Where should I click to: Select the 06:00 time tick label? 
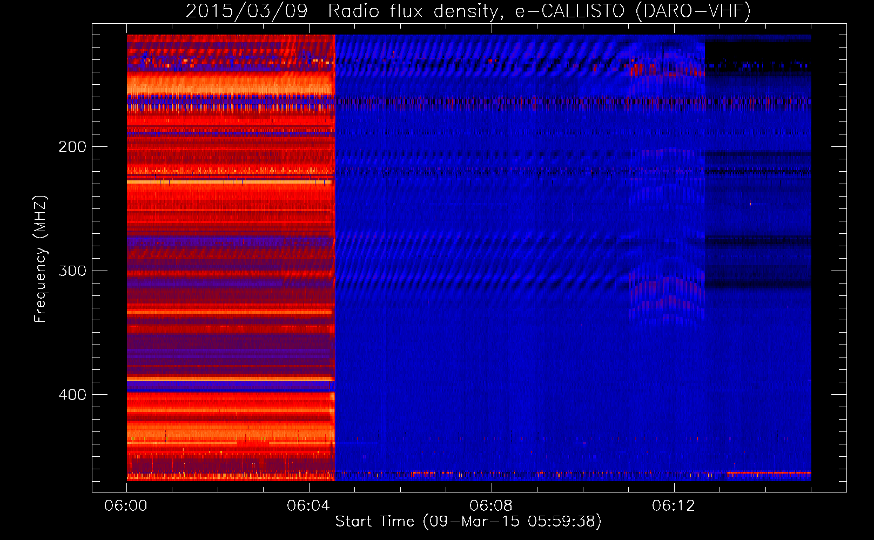point(126,505)
